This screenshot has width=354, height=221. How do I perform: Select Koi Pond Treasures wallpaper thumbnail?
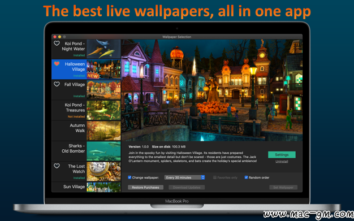(x=103, y=110)
